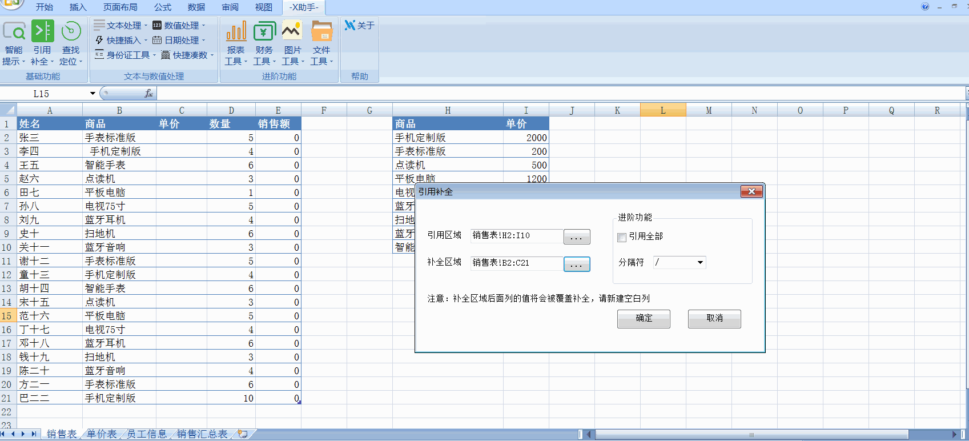Click the 关于 about button
The width and height of the screenshot is (969, 441).
coord(360,25)
